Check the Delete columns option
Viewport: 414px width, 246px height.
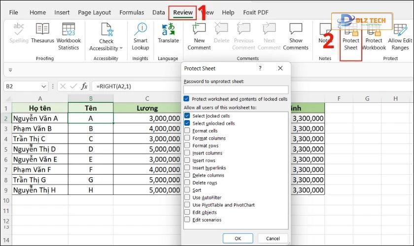coord(187,175)
